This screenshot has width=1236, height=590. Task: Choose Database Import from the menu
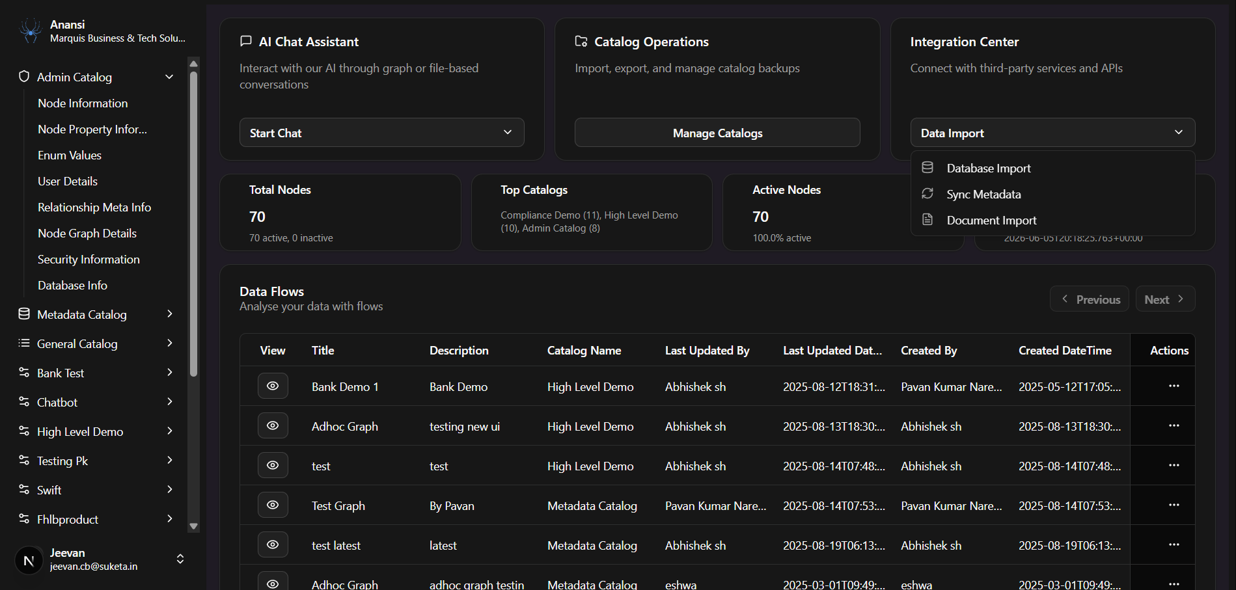(1052, 168)
